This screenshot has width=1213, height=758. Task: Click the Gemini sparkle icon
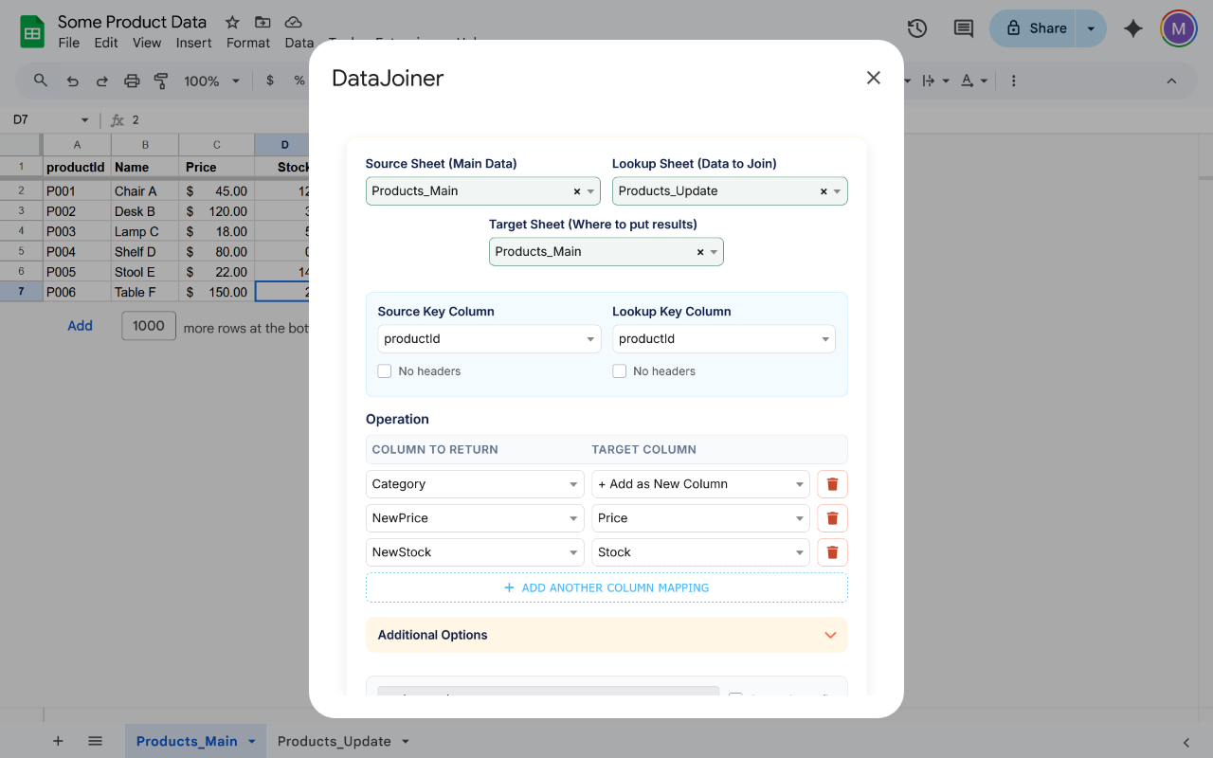[x=1132, y=28]
